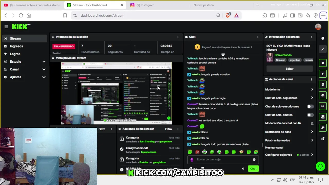Viewport: 329px width, 185px height.
Task: Bookmark this page using the bookmark icon
Action: [65, 15]
